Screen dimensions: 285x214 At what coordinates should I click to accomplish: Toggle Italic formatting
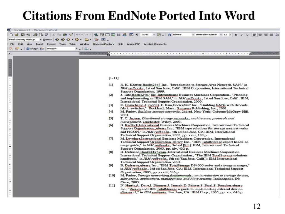(x=242, y=35)
